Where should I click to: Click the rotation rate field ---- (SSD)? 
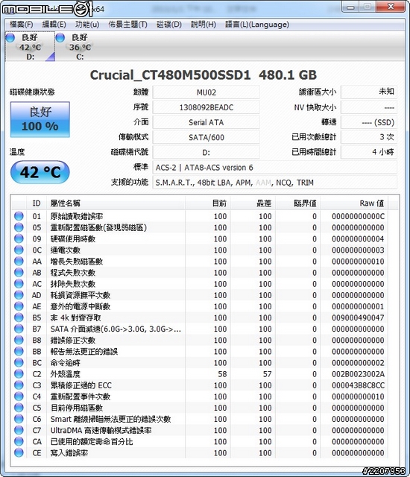pos(369,122)
